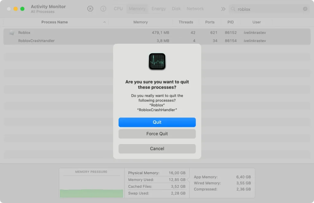The width and height of the screenshot is (314, 203).
Task: Sort by the Threads column header
Action: tap(186, 22)
